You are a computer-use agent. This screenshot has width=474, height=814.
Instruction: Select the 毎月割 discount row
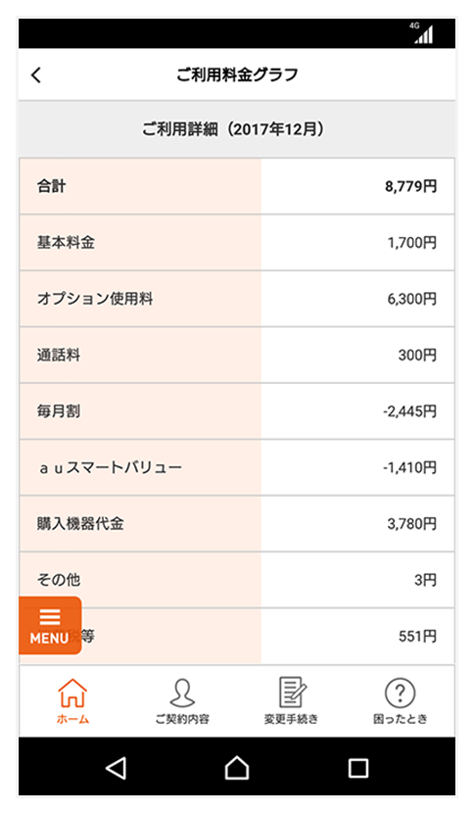coord(237,411)
